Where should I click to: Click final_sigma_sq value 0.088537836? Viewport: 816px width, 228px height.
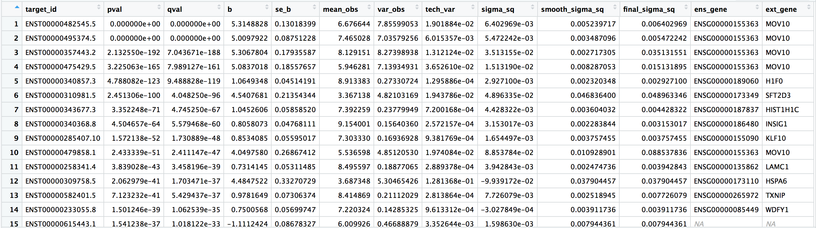(x=664, y=152)
